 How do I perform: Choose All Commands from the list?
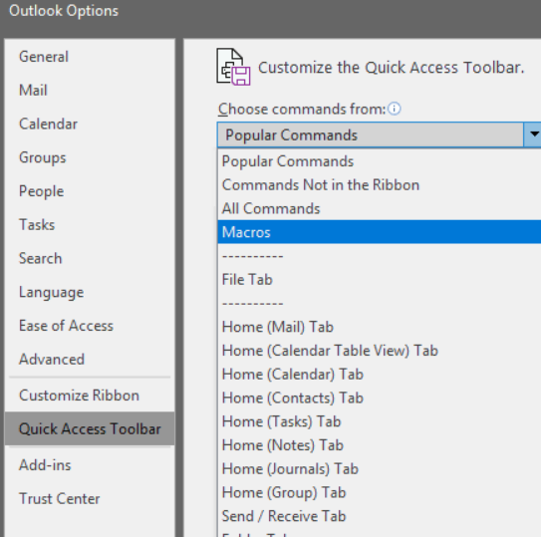[380, 208]
